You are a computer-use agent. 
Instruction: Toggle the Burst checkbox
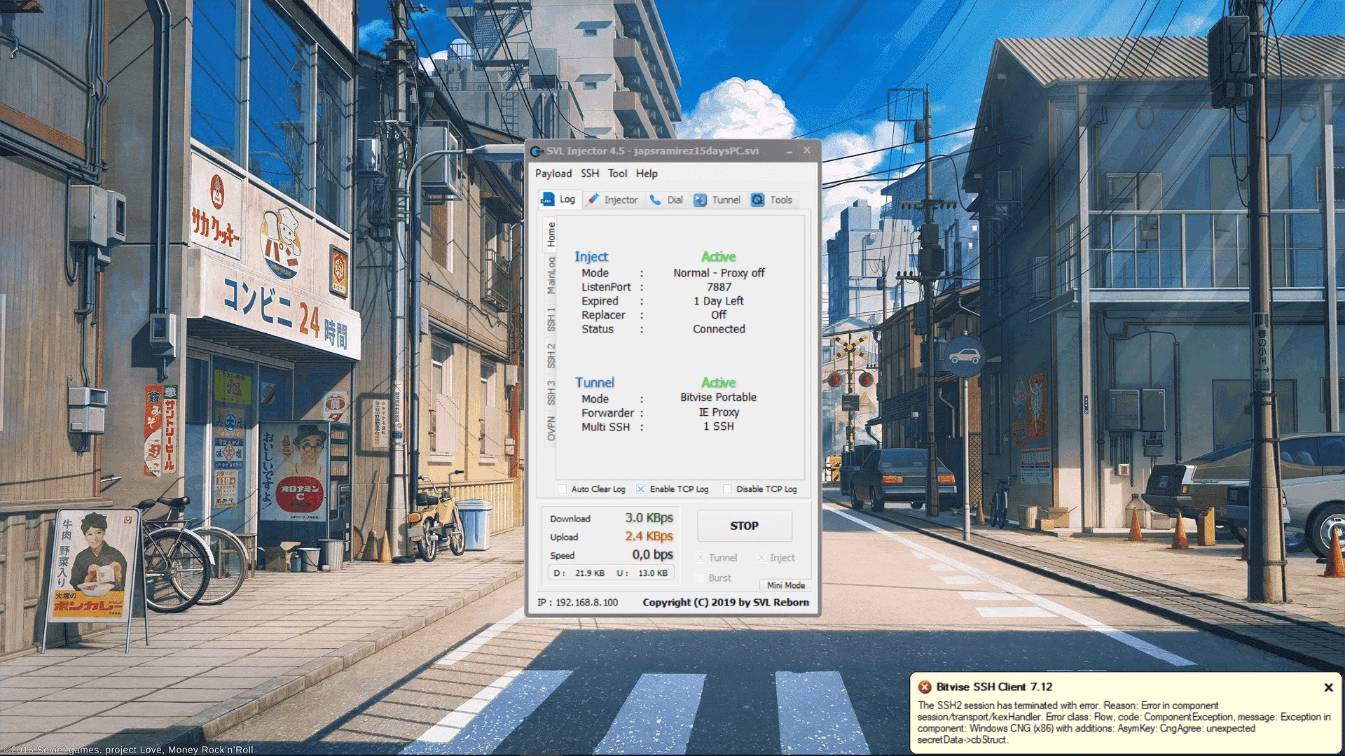pyautogui.click(x=700, y=577)
